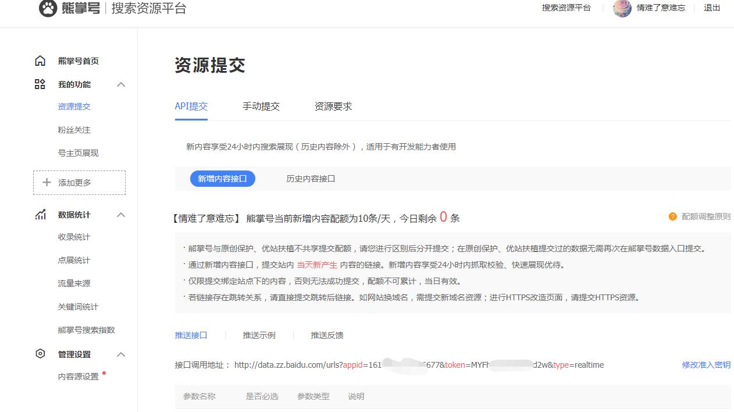Click the 熊掌号 paw logo icon

click(48, 8)
